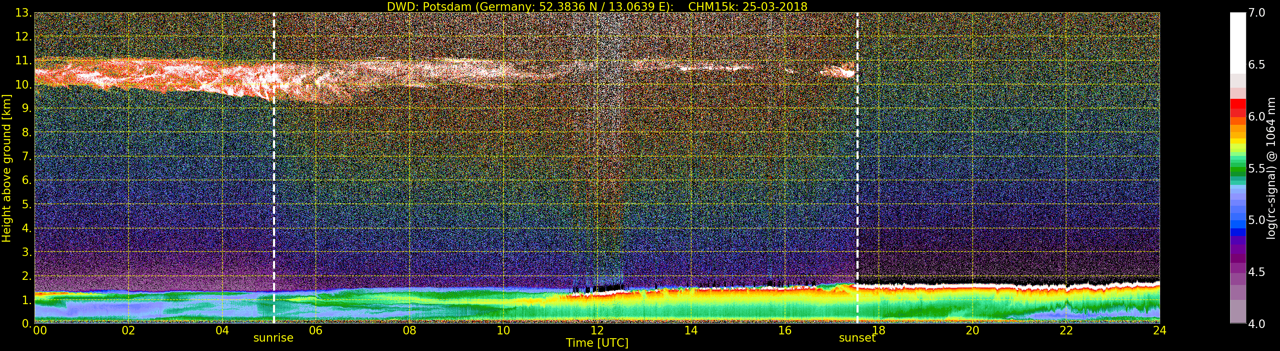Click the height axis tick label '7.'
The height and width of the screenshot is (351, 1280).
pos(26,156)
